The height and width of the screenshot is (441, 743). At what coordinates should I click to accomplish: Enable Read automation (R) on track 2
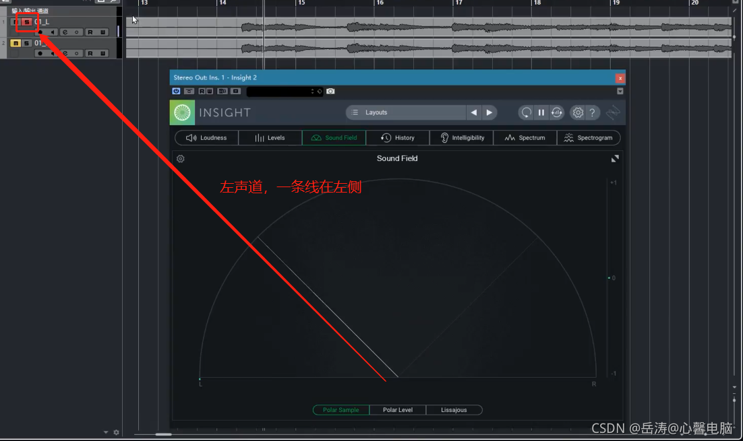(90, 53)
